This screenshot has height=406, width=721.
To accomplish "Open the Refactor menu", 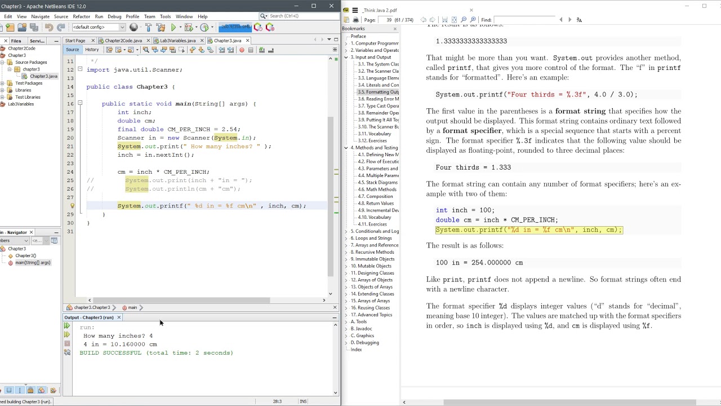I will click(81, 16).
